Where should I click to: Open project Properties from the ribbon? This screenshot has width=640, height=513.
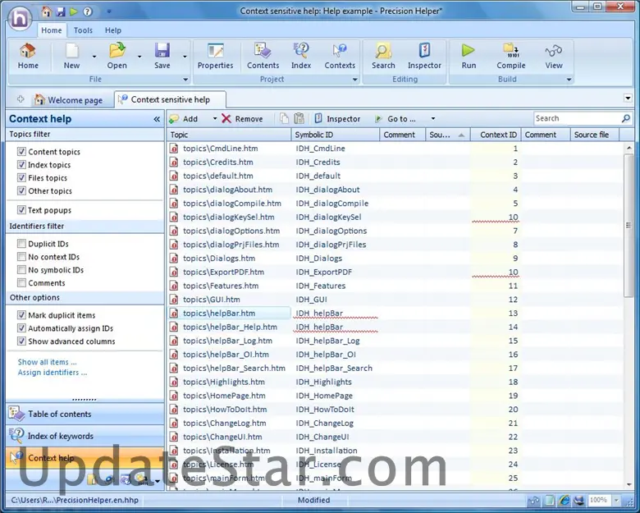pos(215,57)
